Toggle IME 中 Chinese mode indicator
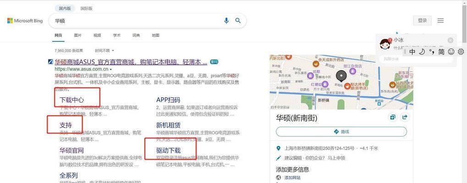This screenshot has height=183, width=467. (412, 52)
